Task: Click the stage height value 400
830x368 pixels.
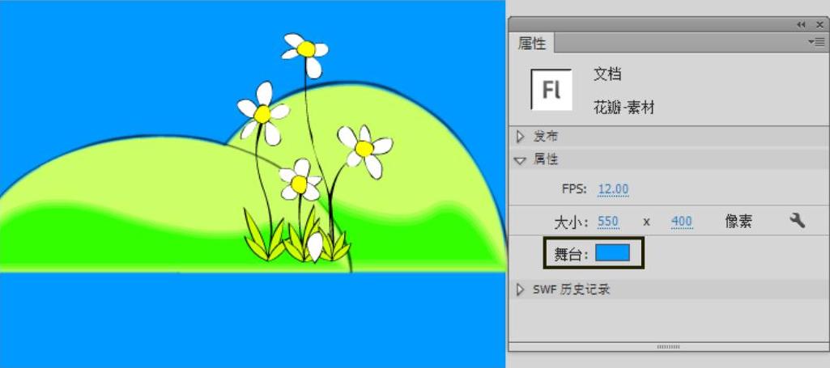Action: [682, 222]
